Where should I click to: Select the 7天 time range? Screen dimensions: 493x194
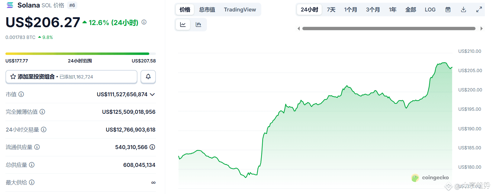[331, 10]
